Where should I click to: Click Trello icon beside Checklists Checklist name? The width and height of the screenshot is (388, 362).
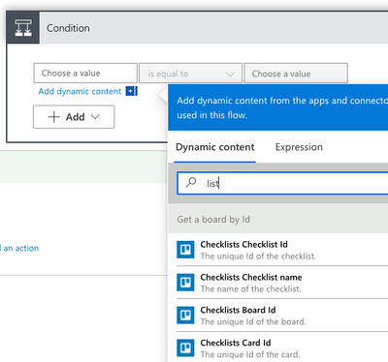pyautogui.click(x=185, y=283)
